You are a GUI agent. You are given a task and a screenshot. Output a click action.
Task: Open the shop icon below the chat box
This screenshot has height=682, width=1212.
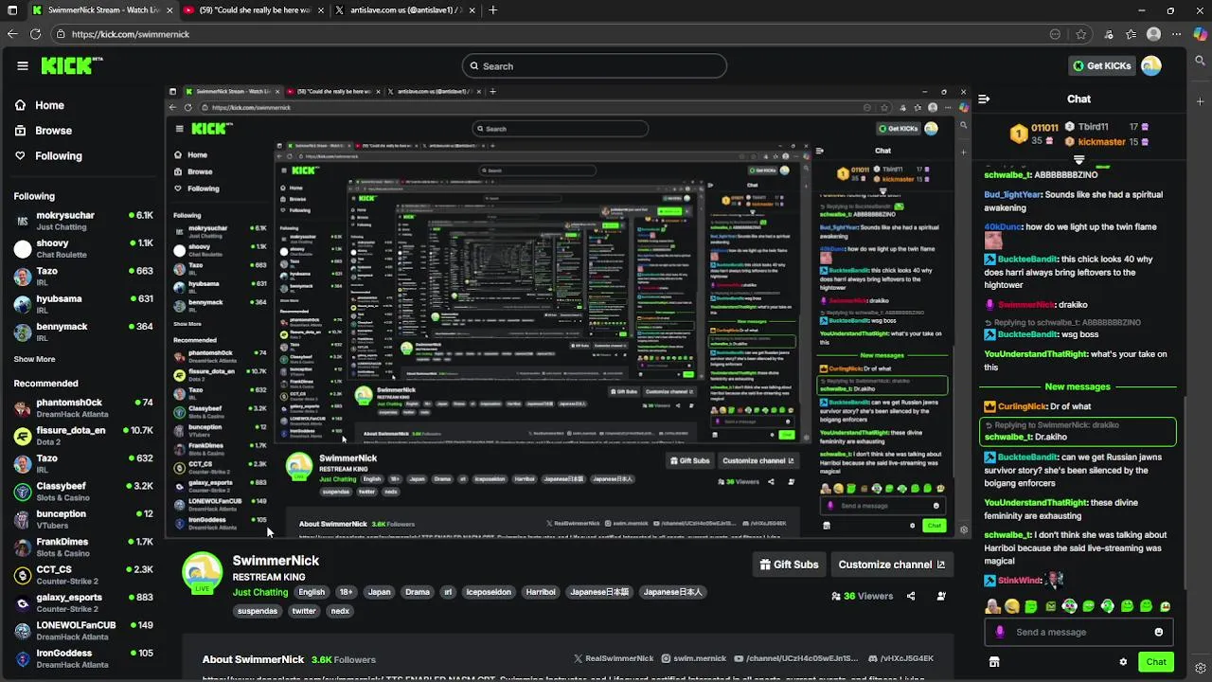[994, 662]
